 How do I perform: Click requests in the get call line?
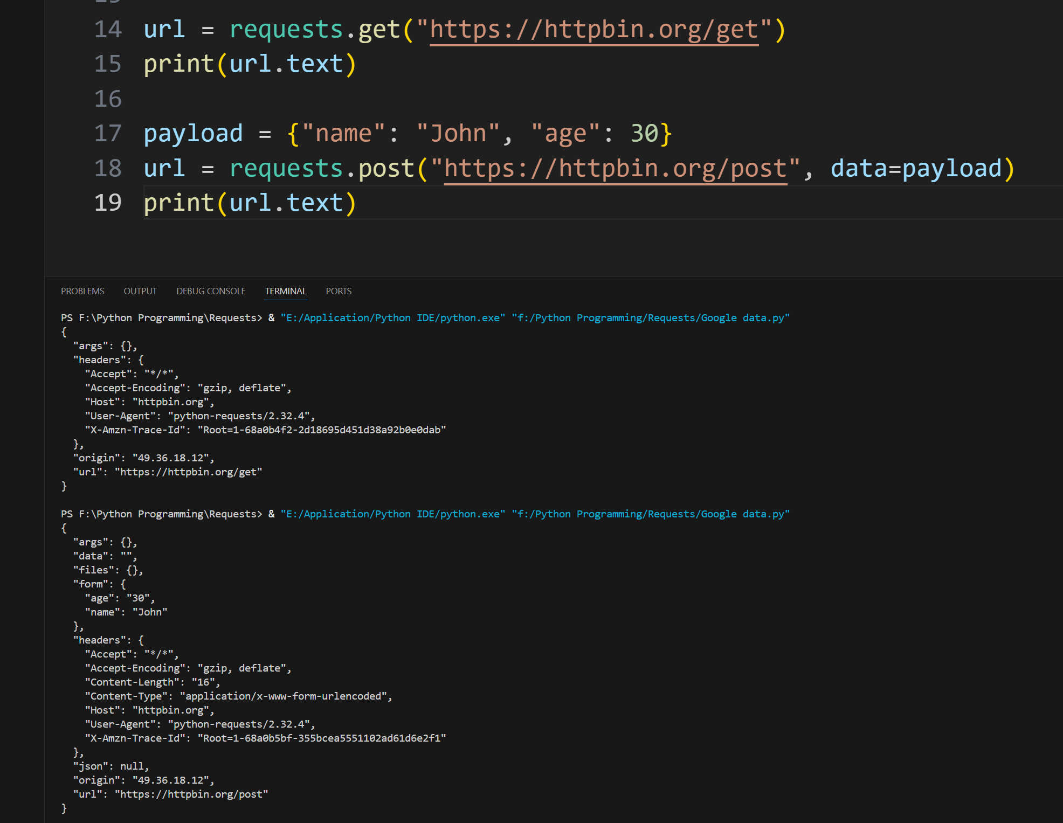click(x=286, y=29)
